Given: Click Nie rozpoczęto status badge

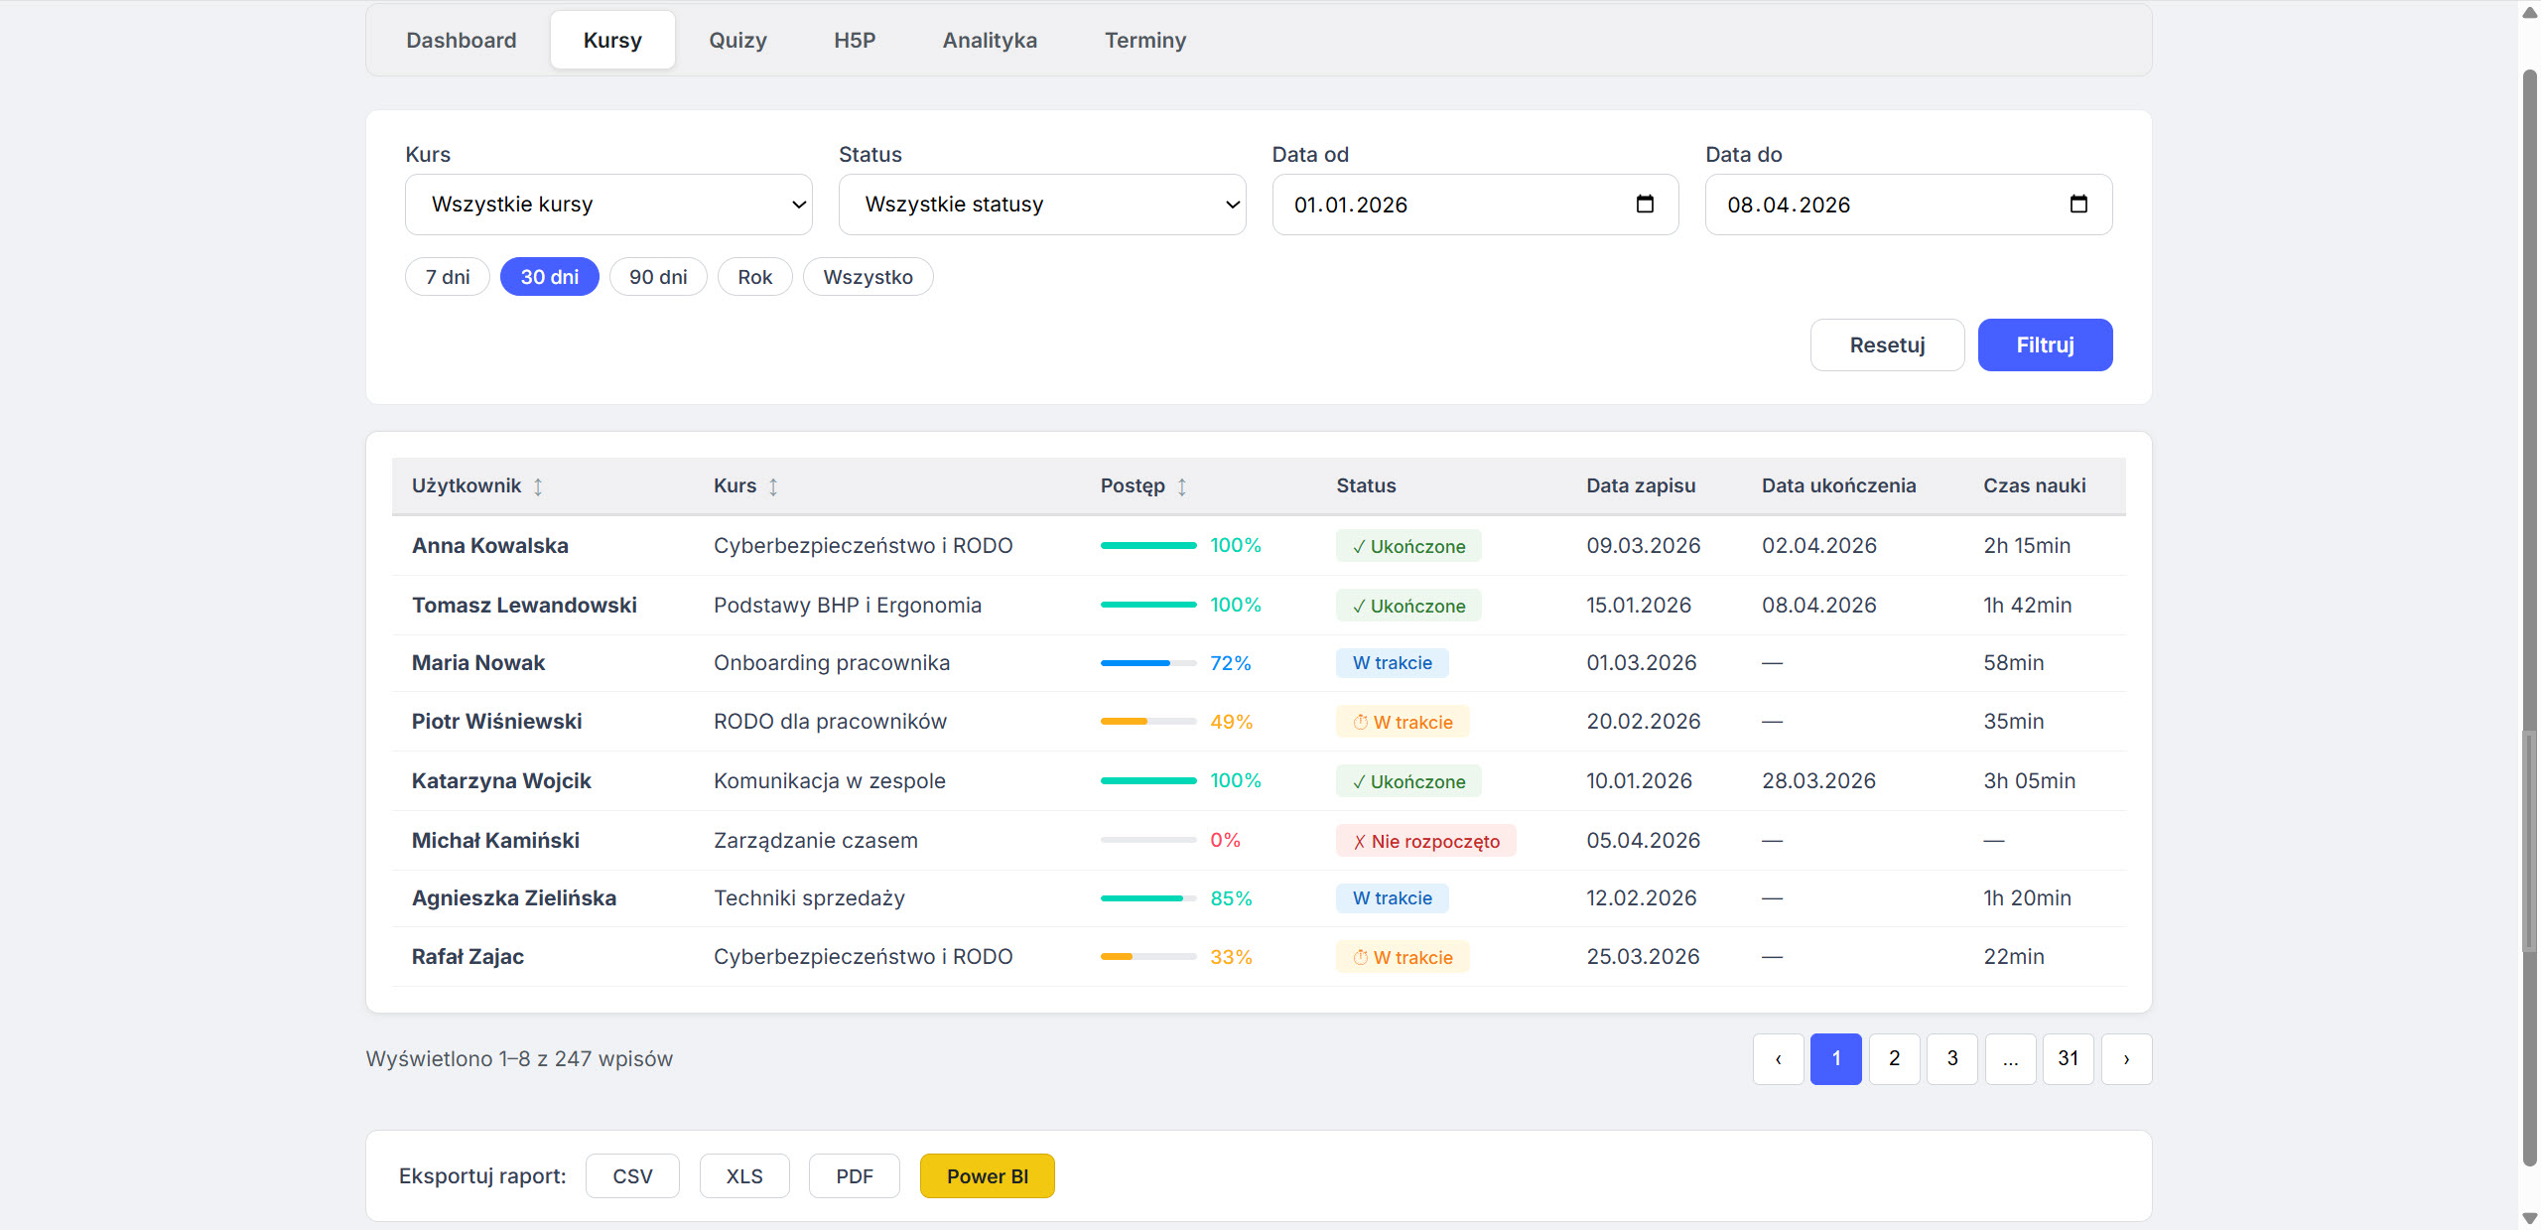Looking at the screenshot, I should pyautogui.click(x=1425, y=841).
